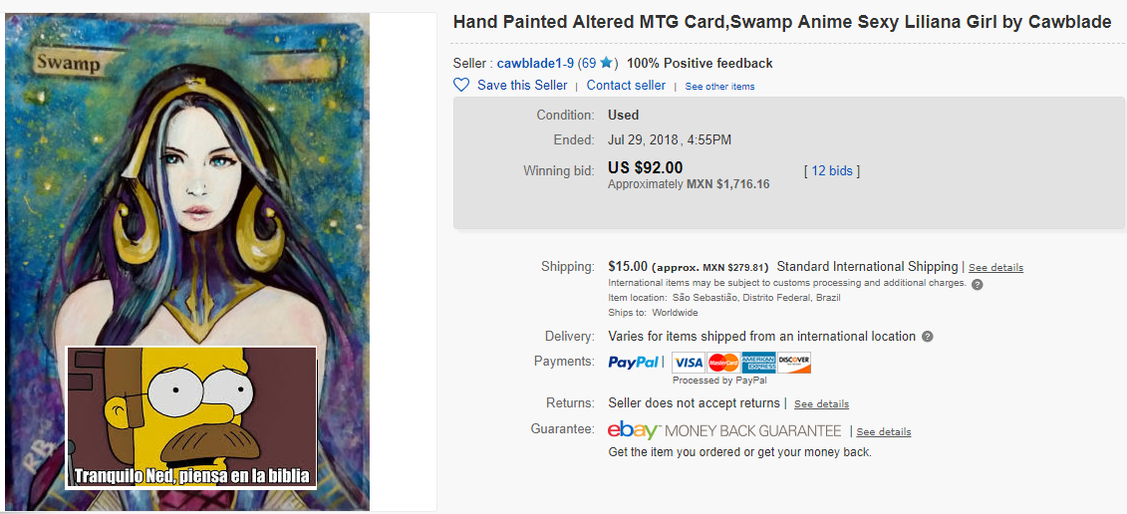1127x514 pixels.
Task: Click the Mastercard logo icon
Action: 723,363
